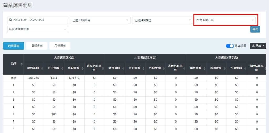269x133 pixels.
Task: Sort 大麥餐飲正式店 作廢金額 column
Action: [82, 68]
